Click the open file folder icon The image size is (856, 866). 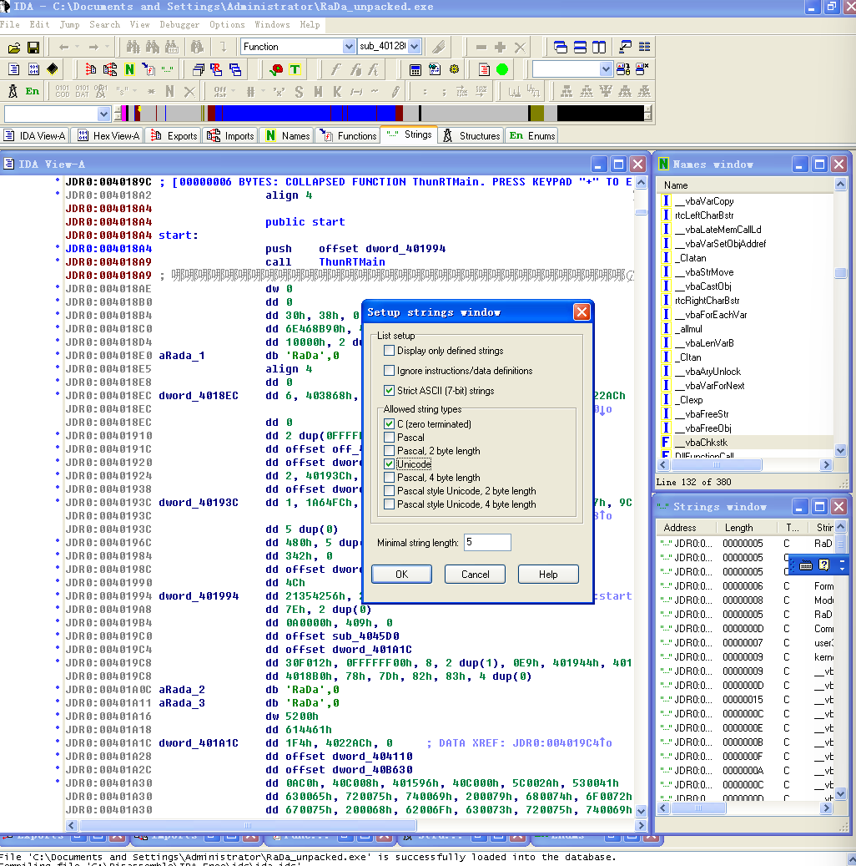point(14,48)
